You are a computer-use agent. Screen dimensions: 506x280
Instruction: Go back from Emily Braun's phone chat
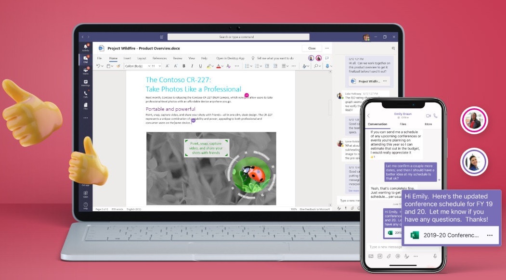pyautogui.click(x=368, y=115)
